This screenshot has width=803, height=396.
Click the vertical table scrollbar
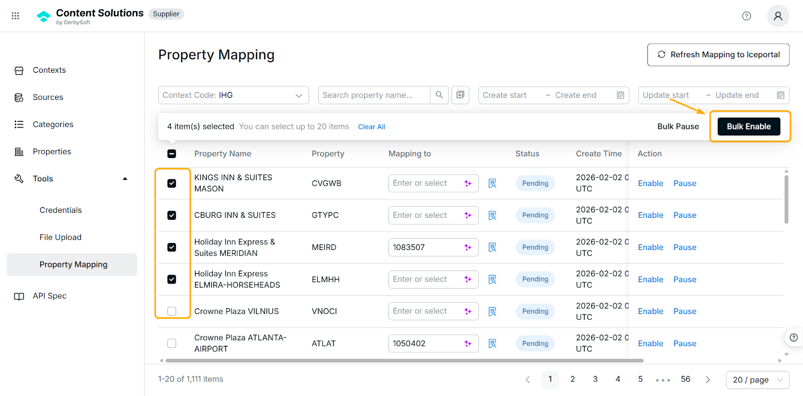click(x=786, y=199)
